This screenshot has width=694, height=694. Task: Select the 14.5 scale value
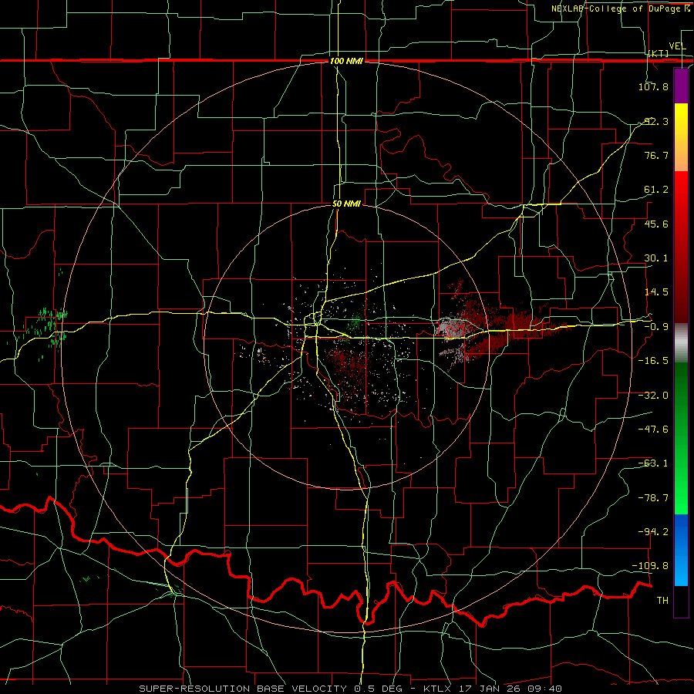point(655,292)
